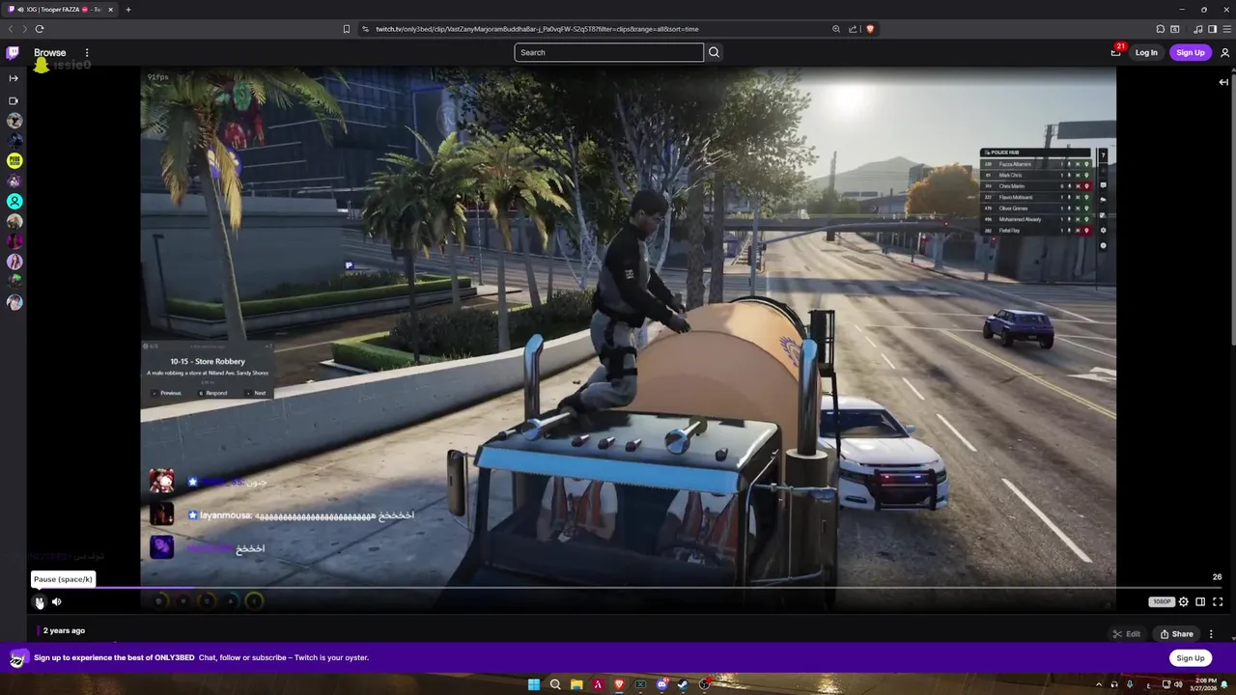Open the Browse page
The height and width of the screenshot is (695, 1236).
click(50, 53)
